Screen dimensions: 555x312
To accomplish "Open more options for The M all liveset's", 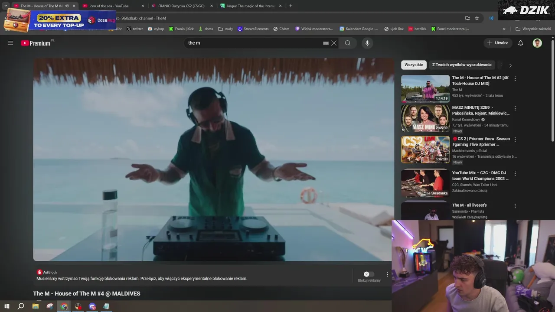I will (515, 206).
